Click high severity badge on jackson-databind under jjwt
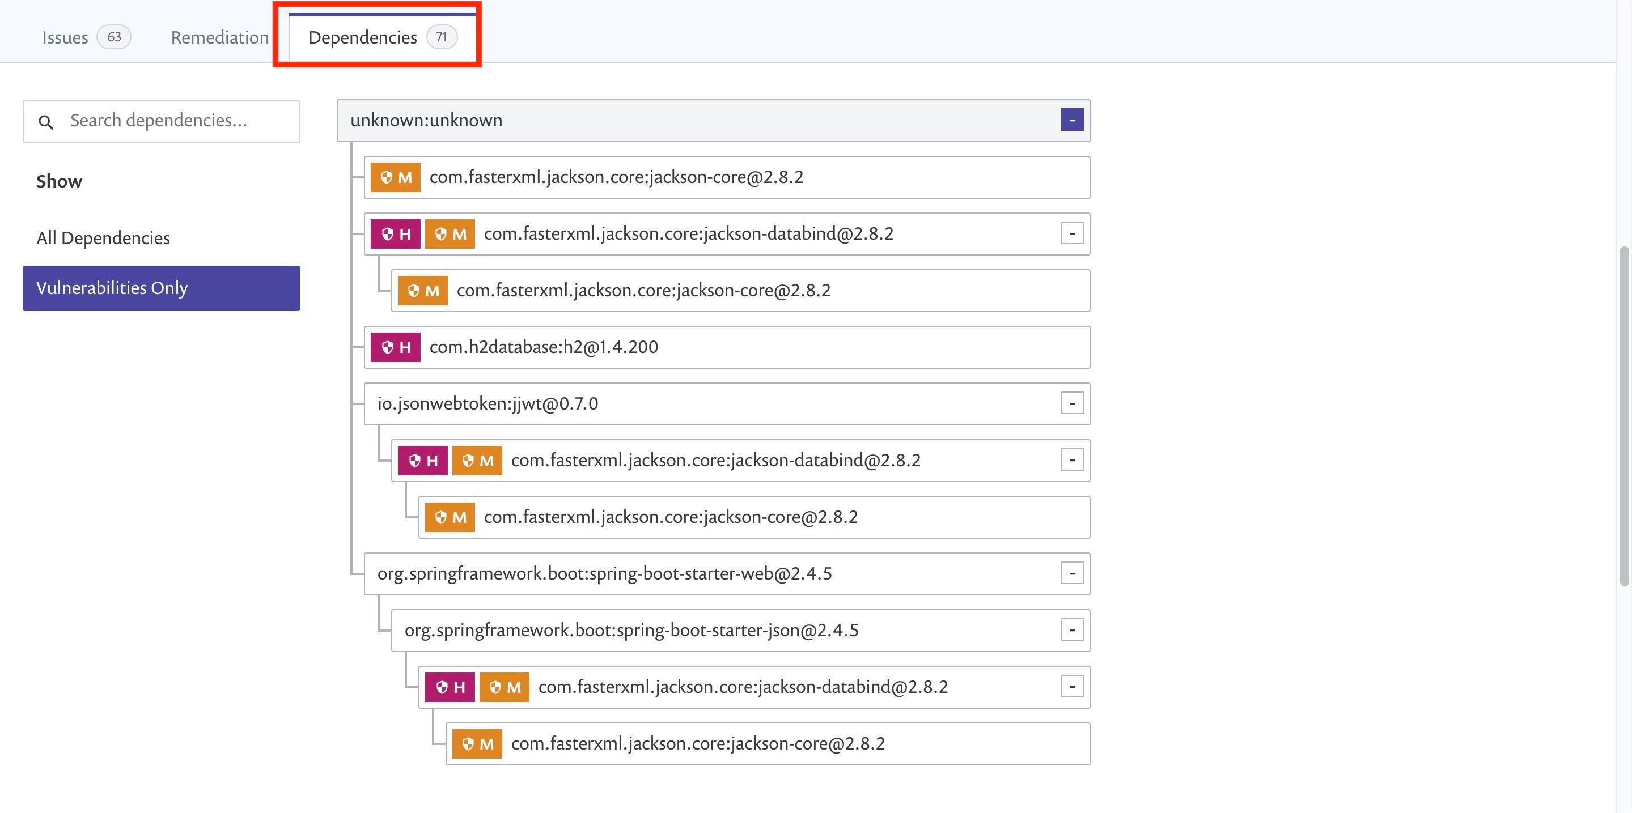The height and width of the screenshot is (813, 1632). coord(422,461)
